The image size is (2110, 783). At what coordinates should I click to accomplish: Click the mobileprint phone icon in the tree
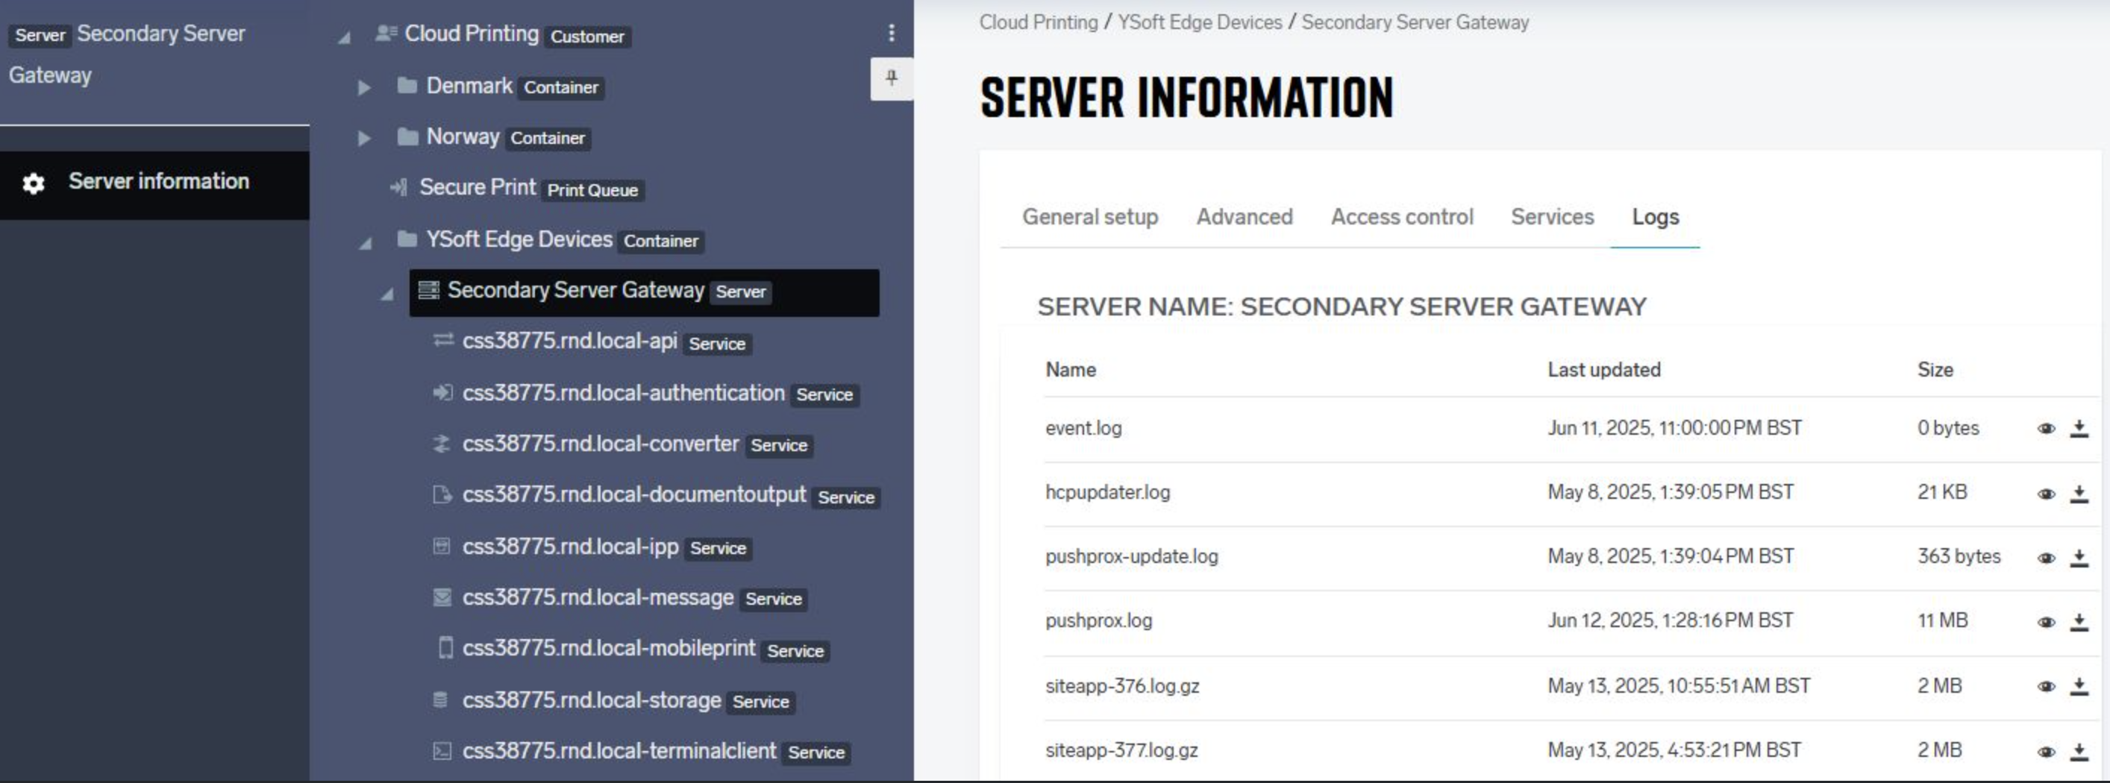pos(444,649)
